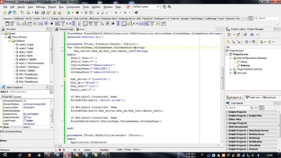Click the Tool Palette Search box
Screen dimensions: 281x158
pyautogui.click(x=237, y=108)
